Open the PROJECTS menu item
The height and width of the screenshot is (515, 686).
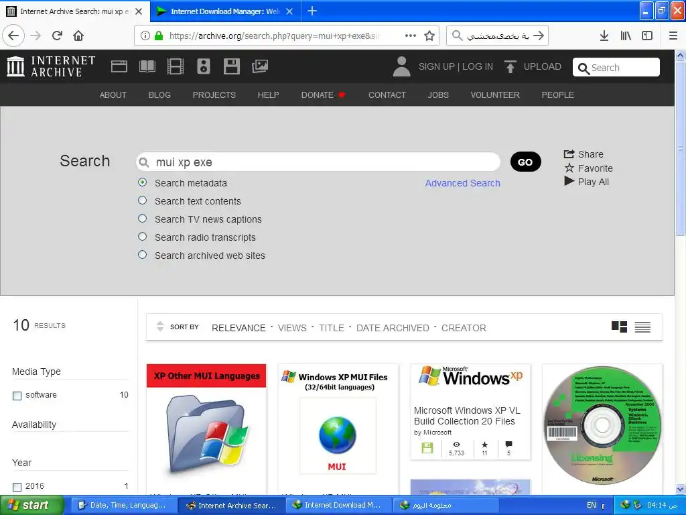click(214, 95)
